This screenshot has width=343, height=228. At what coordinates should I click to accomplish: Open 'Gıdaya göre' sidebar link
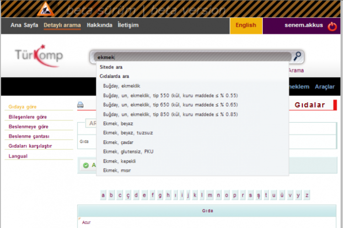tap(23, 107)
